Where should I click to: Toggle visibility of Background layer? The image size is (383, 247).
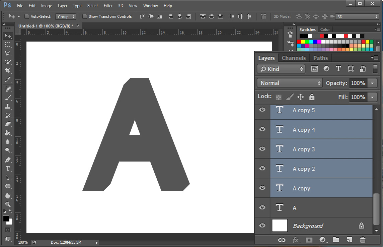[x=262, y=226]
